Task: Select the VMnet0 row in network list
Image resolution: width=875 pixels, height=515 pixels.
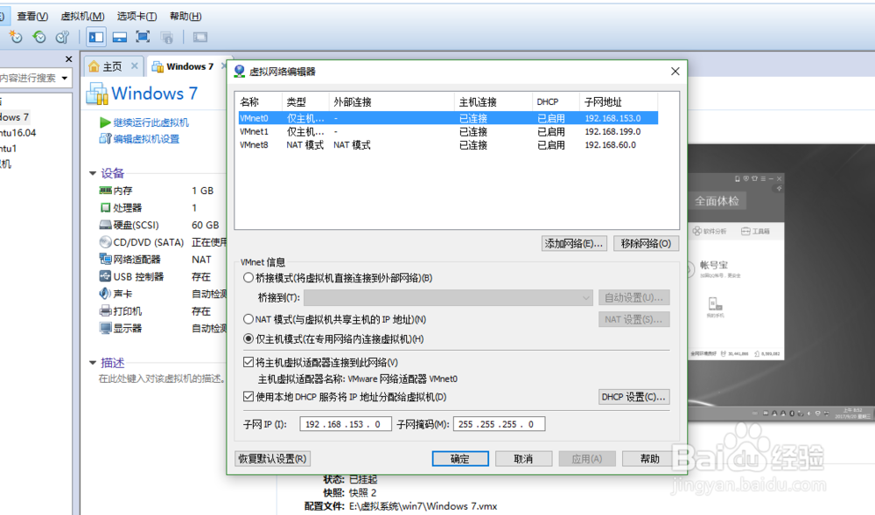Action: [x=448, y=118]
